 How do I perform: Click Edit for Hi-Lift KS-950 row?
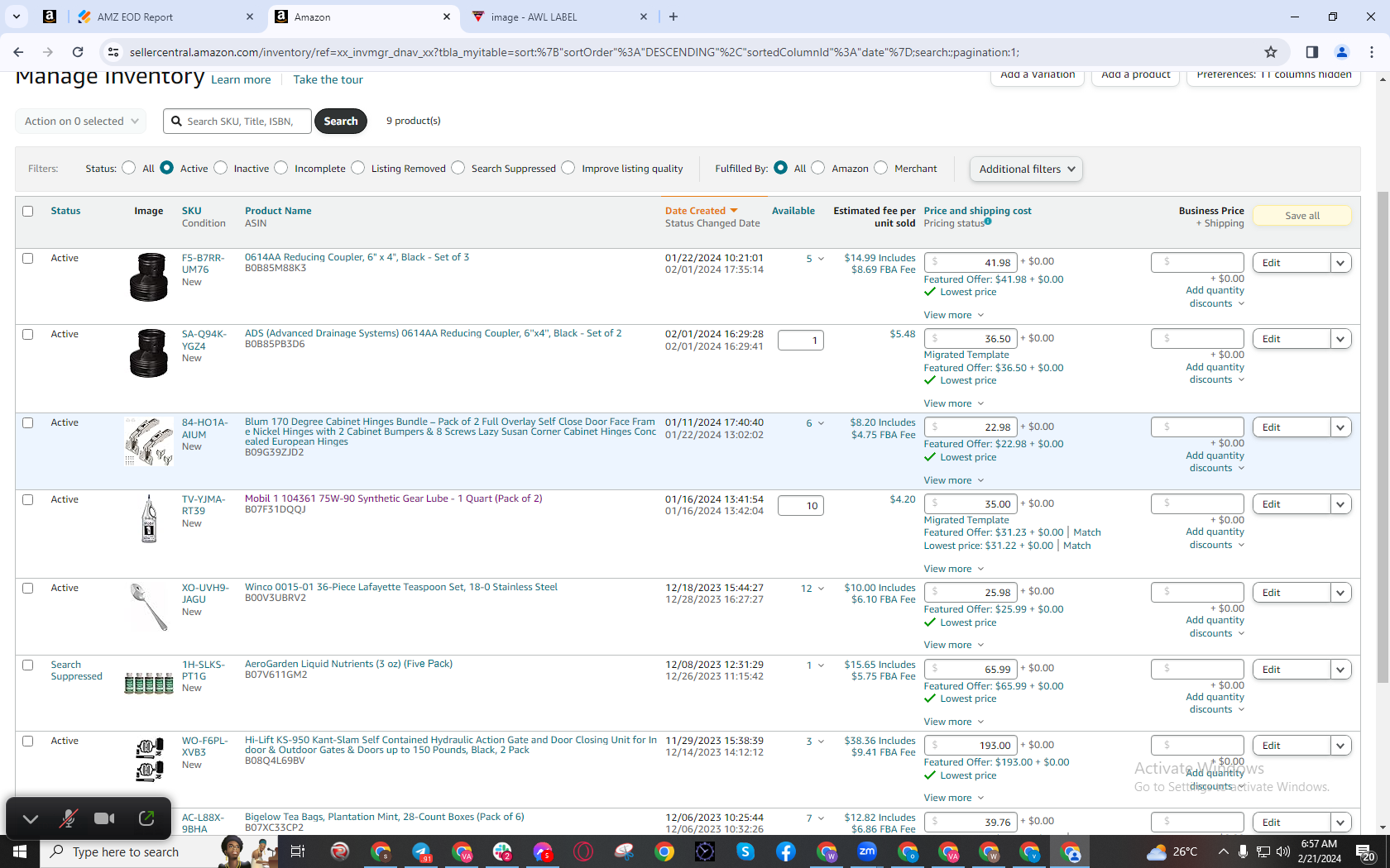(1292, 746)
